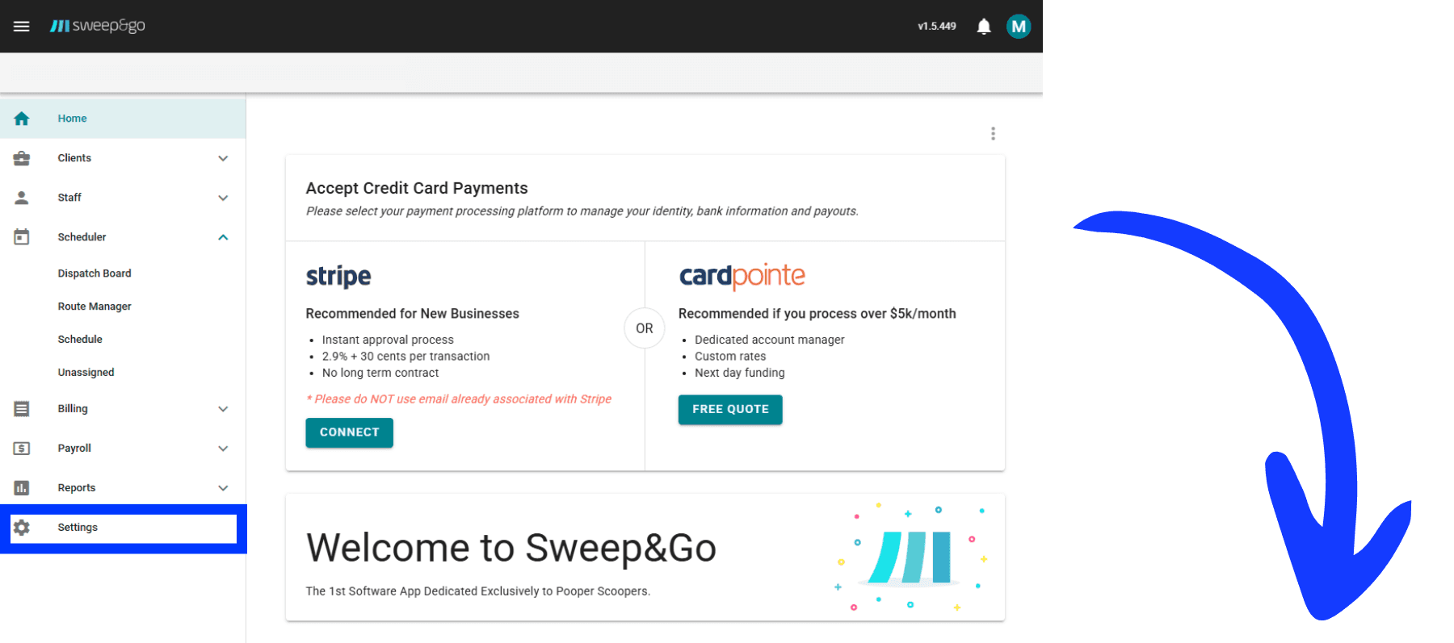Open the Scheduler calendar icon
Viewport: 1454px width, 643px height.
click(21, 236)
